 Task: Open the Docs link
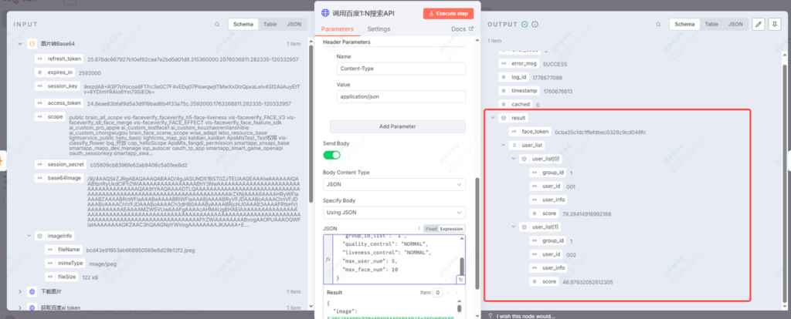tap(461, 29)
